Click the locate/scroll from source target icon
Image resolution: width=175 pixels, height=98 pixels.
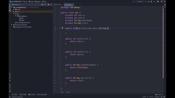[x=42, y=5]
